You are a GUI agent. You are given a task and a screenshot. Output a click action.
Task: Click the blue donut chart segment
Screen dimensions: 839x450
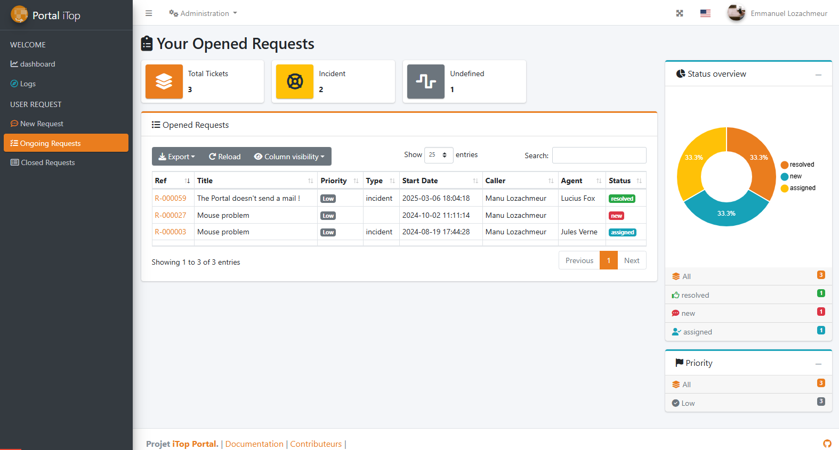[x=726, y=214]
